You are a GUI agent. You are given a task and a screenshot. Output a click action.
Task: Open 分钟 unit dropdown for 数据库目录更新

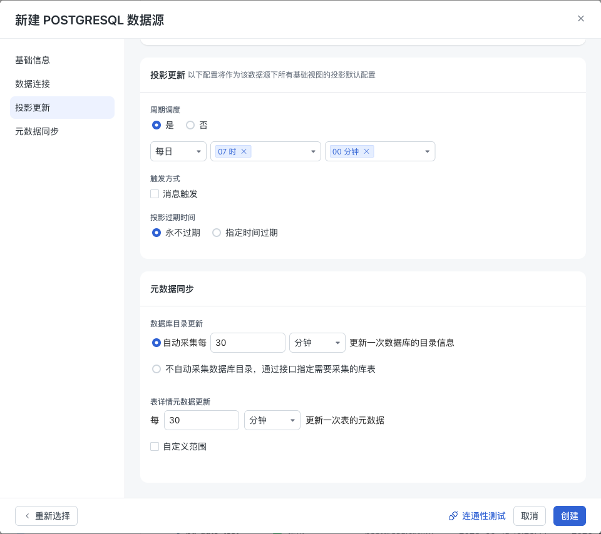click(x=317, y=343)
